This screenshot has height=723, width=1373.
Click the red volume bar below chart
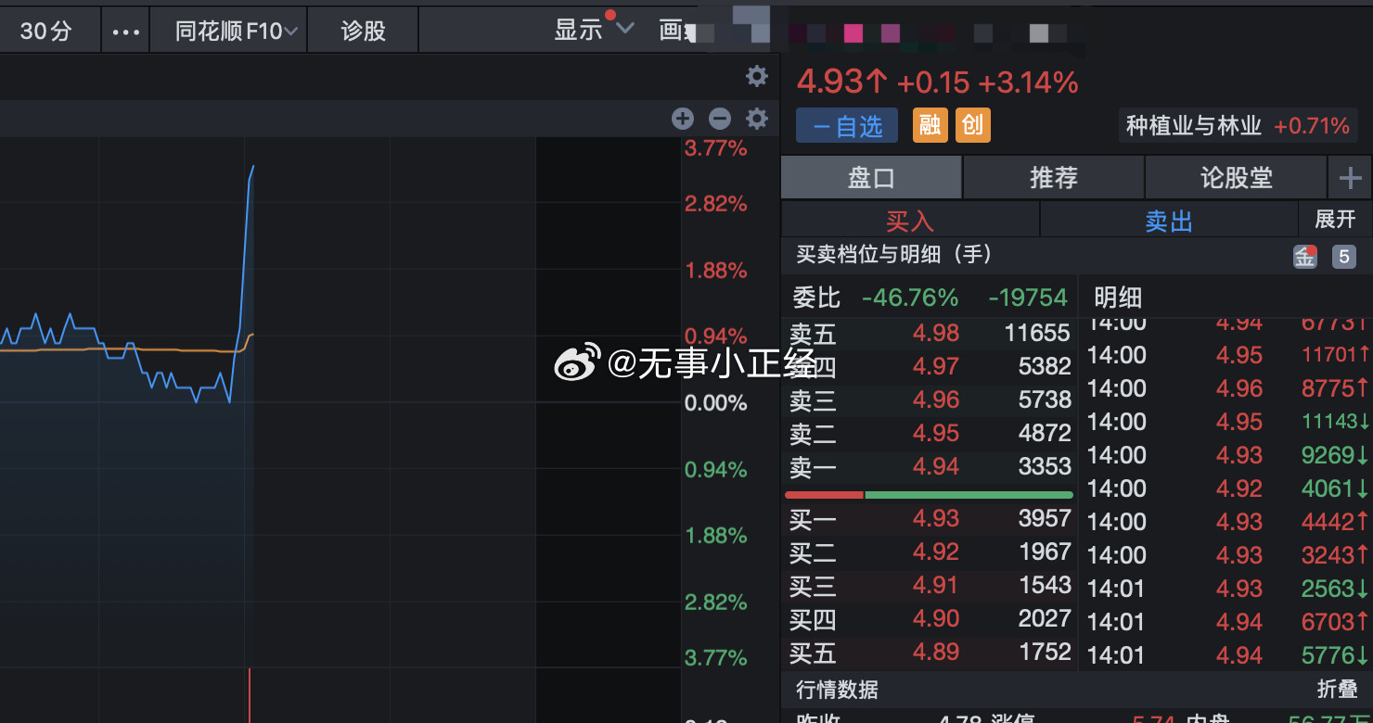point(250,695)
